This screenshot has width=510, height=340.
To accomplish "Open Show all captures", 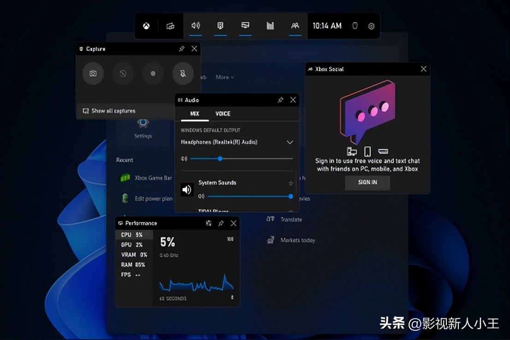I will tap(109, 111).
